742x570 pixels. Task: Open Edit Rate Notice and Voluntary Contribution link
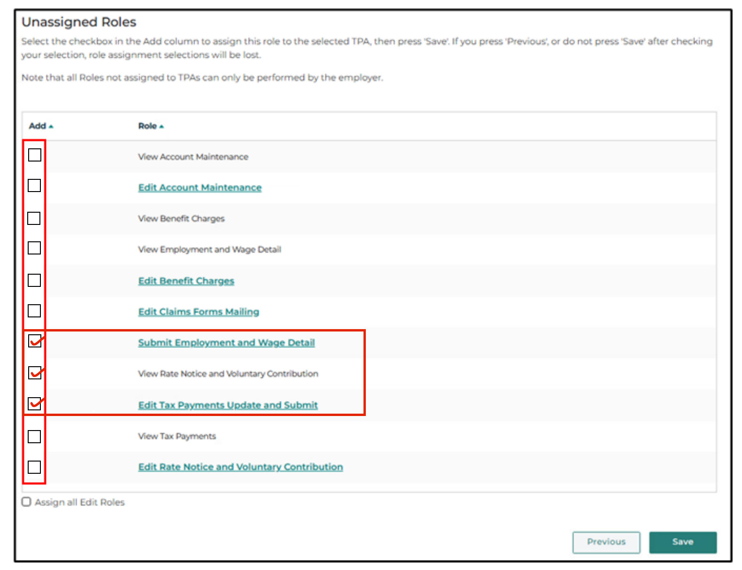(x=240, y=467)
